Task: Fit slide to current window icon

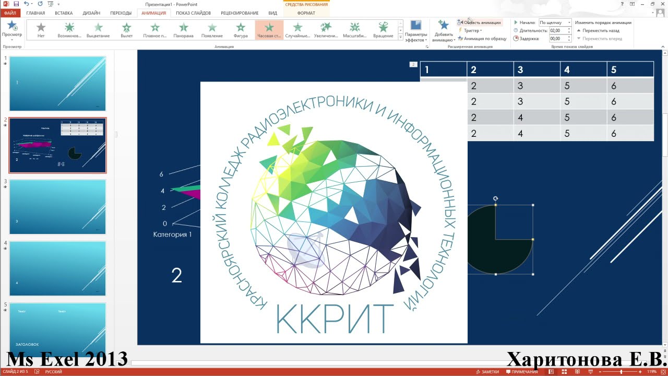Action: (x=663, y=372)
